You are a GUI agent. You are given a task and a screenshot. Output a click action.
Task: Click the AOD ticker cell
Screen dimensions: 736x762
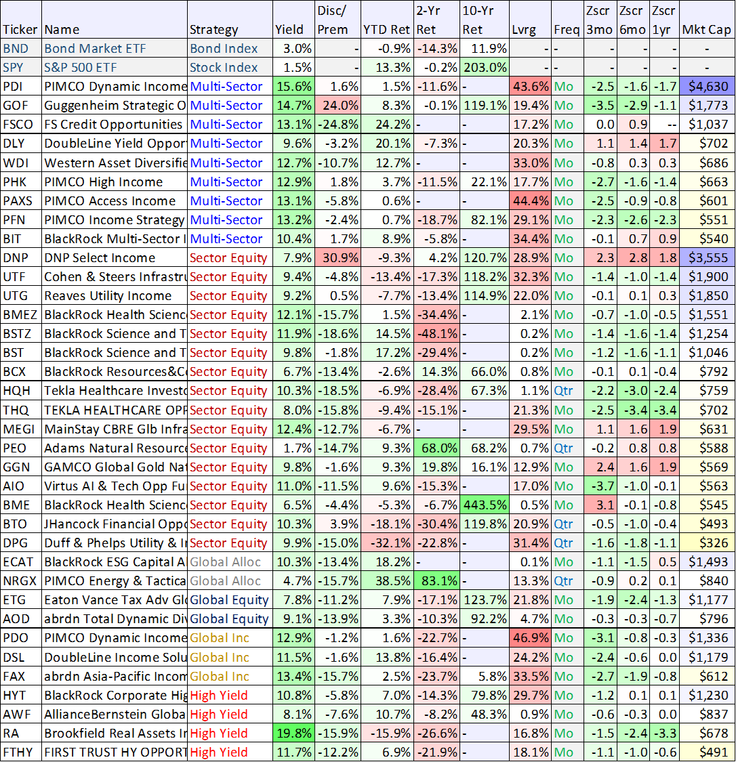point(20,618)
